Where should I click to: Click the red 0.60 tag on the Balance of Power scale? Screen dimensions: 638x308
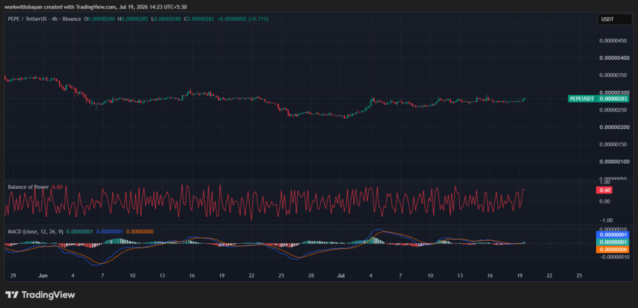tap(604, 190)
